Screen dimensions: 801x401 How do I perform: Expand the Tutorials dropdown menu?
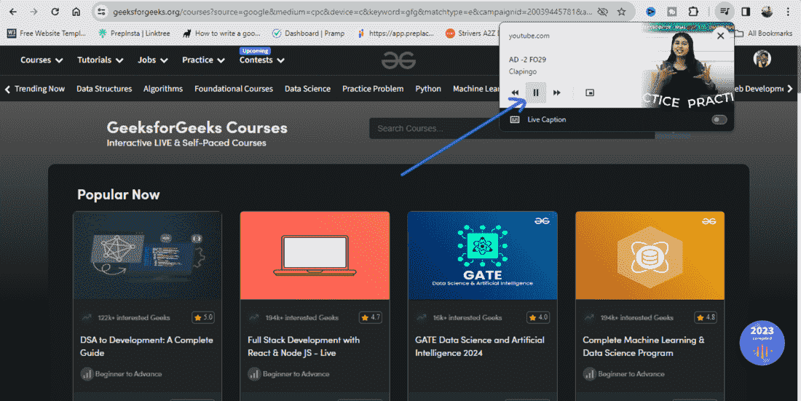click(100, 60)
